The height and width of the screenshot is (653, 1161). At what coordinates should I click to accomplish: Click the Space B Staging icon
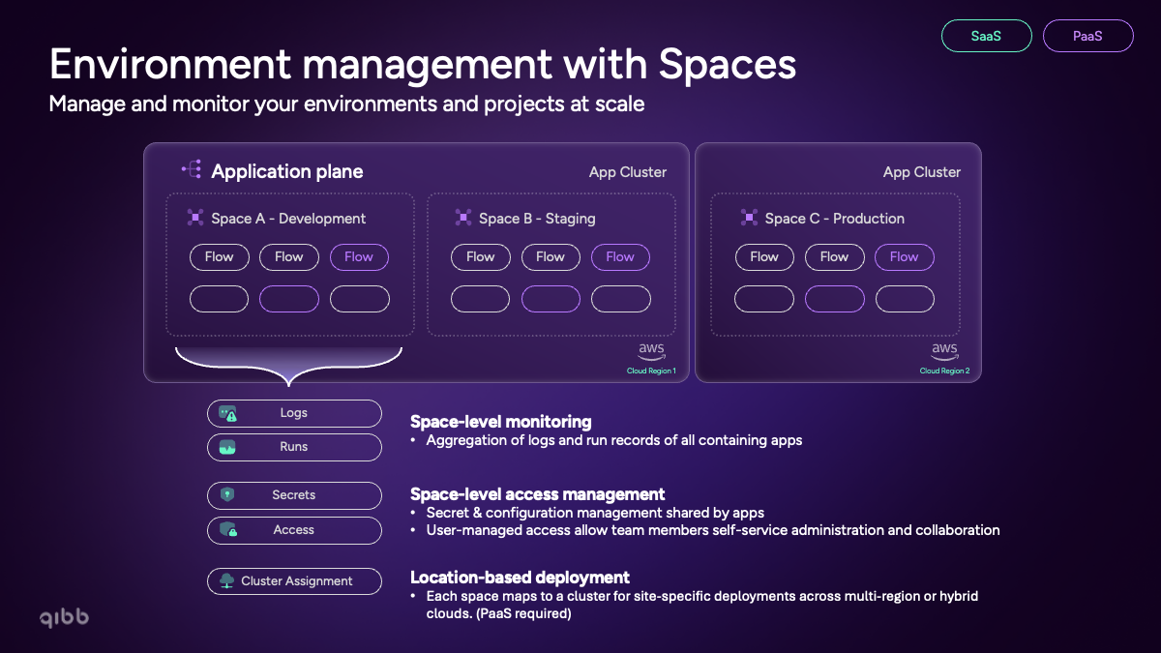[463, 218]
